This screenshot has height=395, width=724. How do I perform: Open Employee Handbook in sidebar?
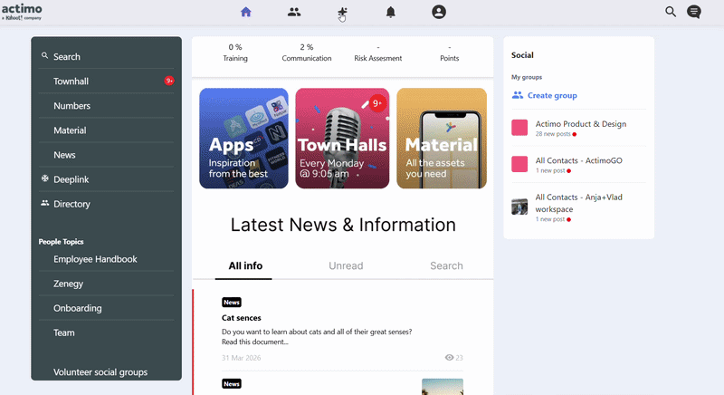[x=106, y=259]
